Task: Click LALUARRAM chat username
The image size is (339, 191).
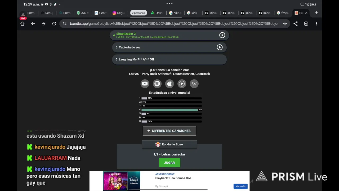Action: 50,158
